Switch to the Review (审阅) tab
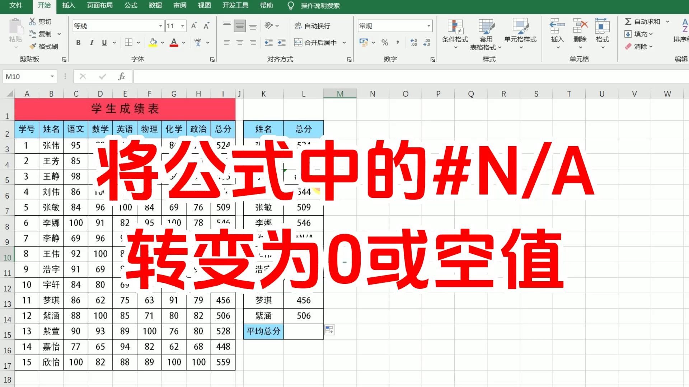The image size is (689, 387). tap(180, 5)
